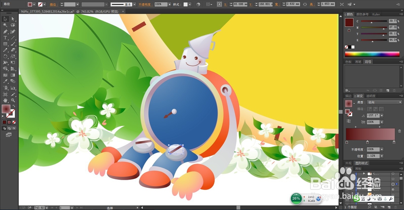Set Gradient fill mode below swatches
Image resolution: width=404 pixels, height=210 pixels.
tap(9, 122)
